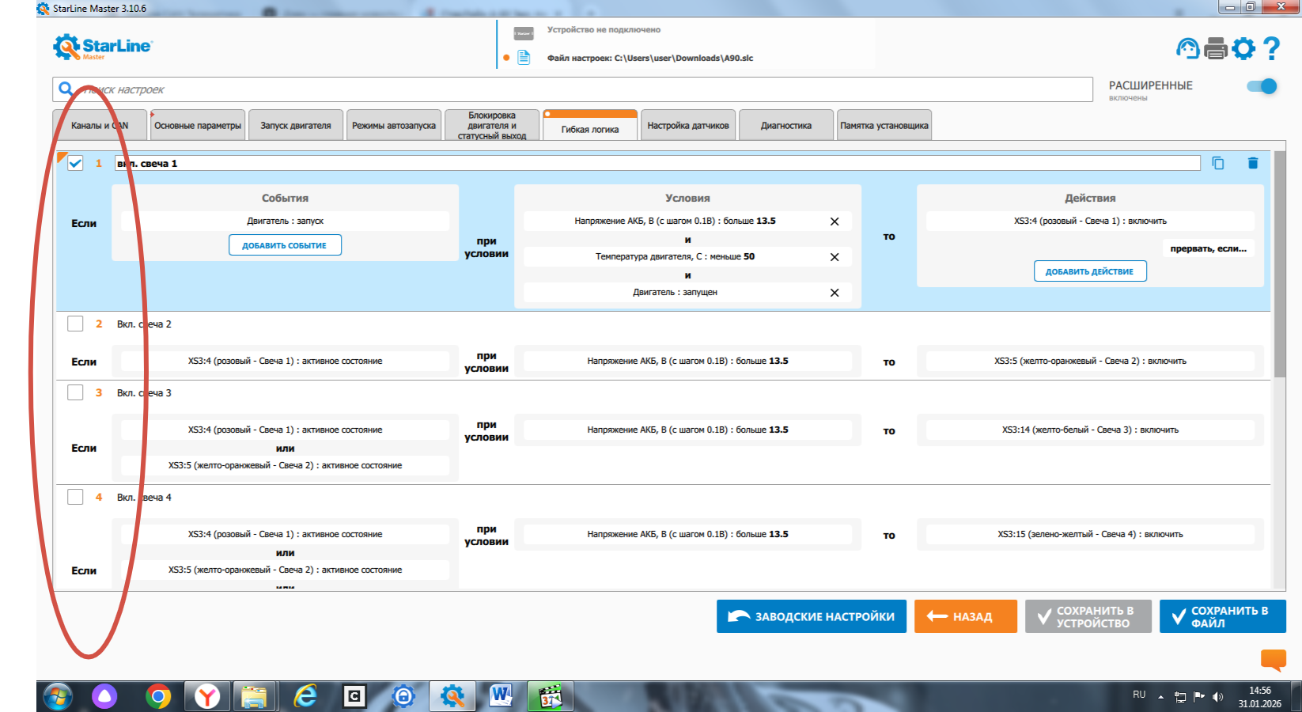1302x712 pixels.
Task: Open settings via the gear icon
Action: click(x=1243, y=49)
